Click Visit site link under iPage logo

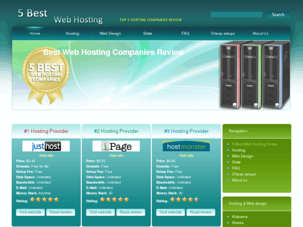tap(116, 155)
